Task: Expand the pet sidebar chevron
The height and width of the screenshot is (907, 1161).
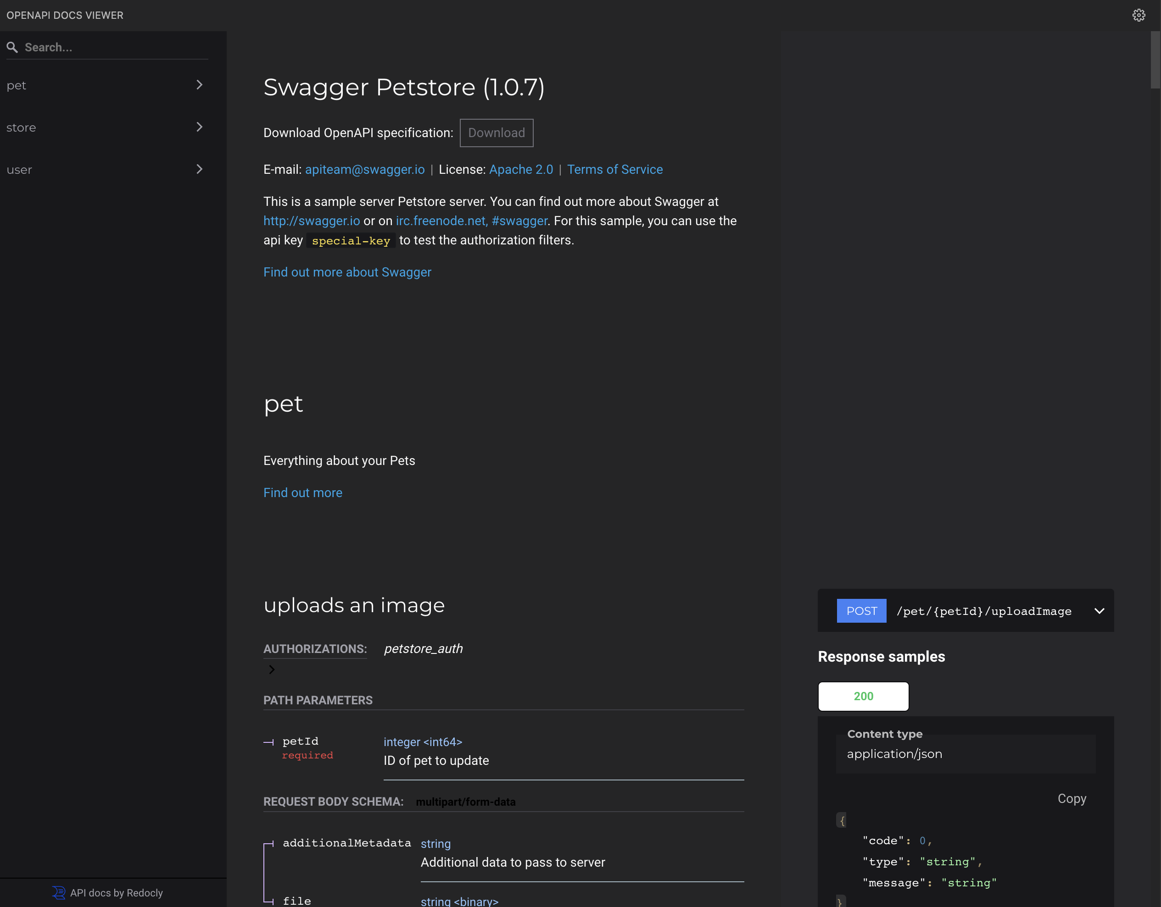Action: [199, 85]
